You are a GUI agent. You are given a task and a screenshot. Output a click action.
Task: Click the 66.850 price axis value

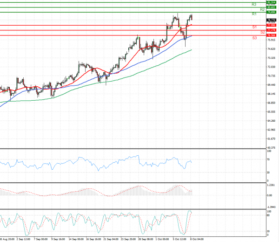coord(272,103)
